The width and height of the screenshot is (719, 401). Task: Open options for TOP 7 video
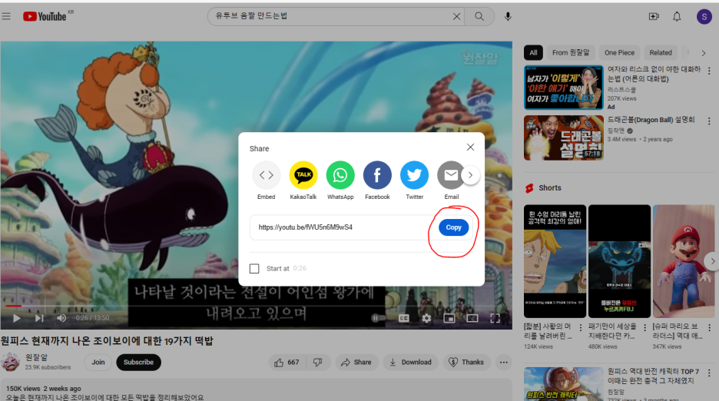[709, 373]
